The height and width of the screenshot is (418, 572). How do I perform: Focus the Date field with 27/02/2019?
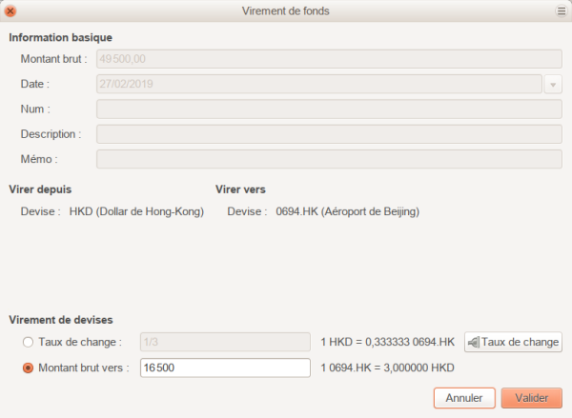pyautogui.click(x=319, y=84)
